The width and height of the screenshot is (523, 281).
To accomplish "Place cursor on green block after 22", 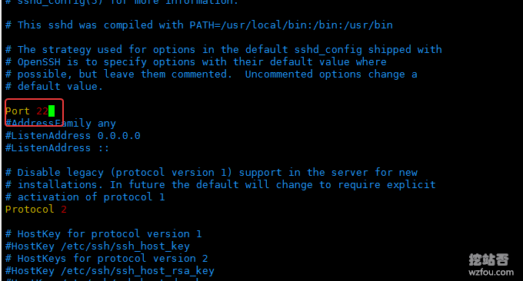I will click(x=52, y=111).
